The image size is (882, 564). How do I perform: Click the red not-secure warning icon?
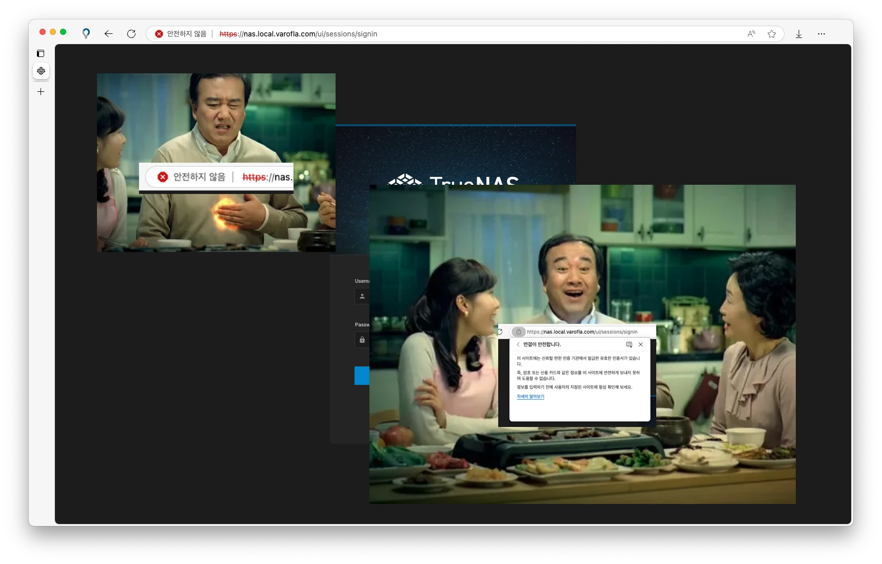click(x=159, y=34)
